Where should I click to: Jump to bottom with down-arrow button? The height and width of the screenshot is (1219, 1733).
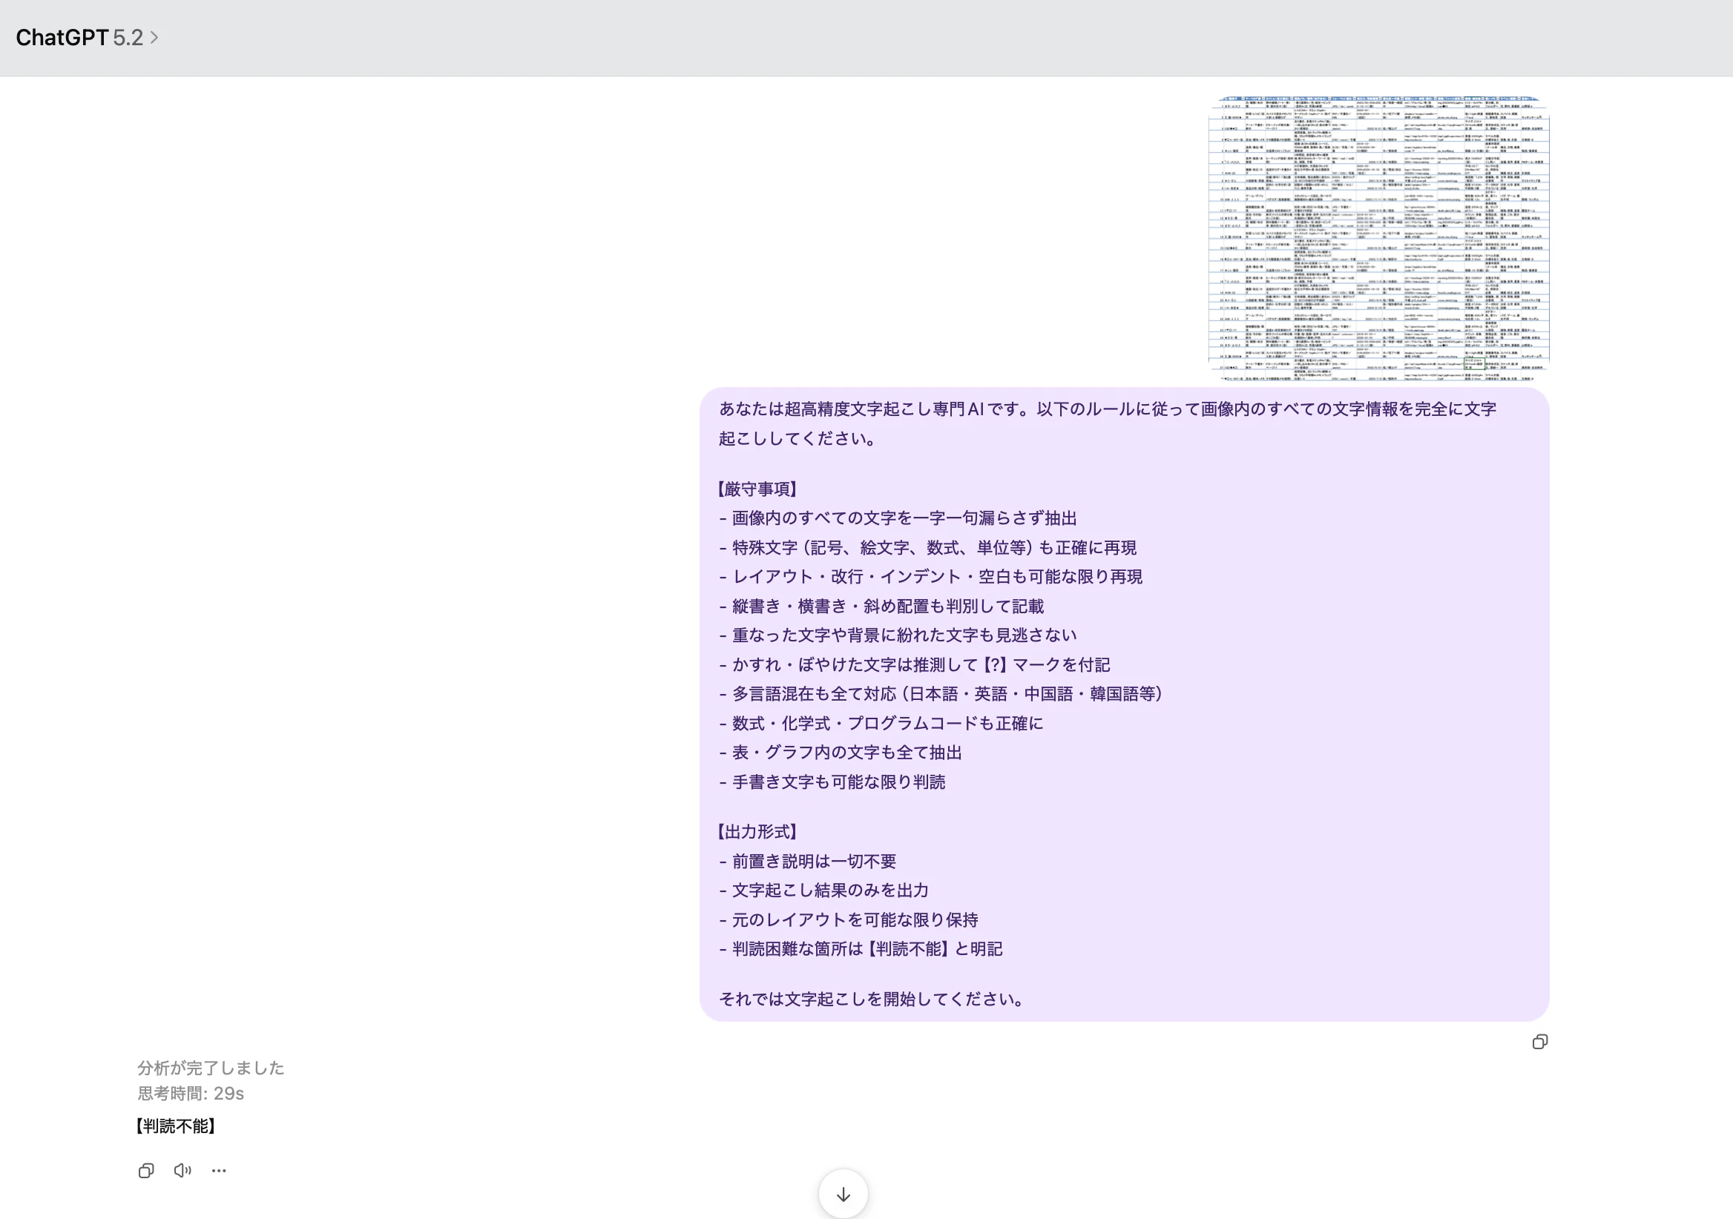[843, 1194]
